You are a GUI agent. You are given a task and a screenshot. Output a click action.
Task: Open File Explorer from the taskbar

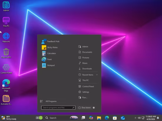[99, 118]
